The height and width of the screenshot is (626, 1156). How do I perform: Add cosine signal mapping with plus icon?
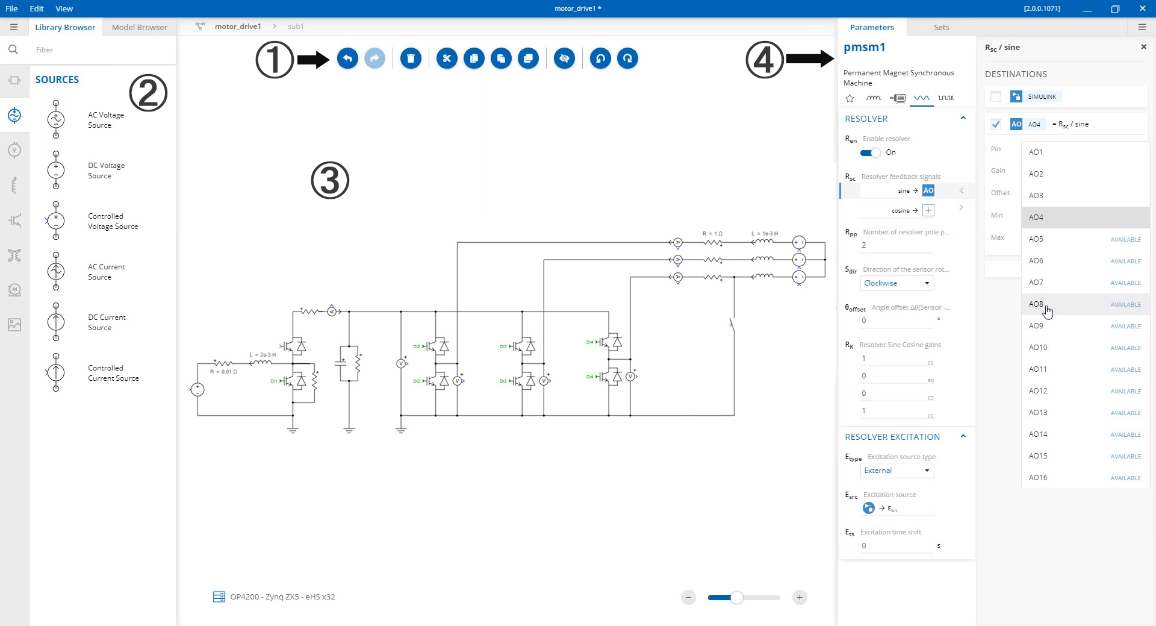coord(928,210)
